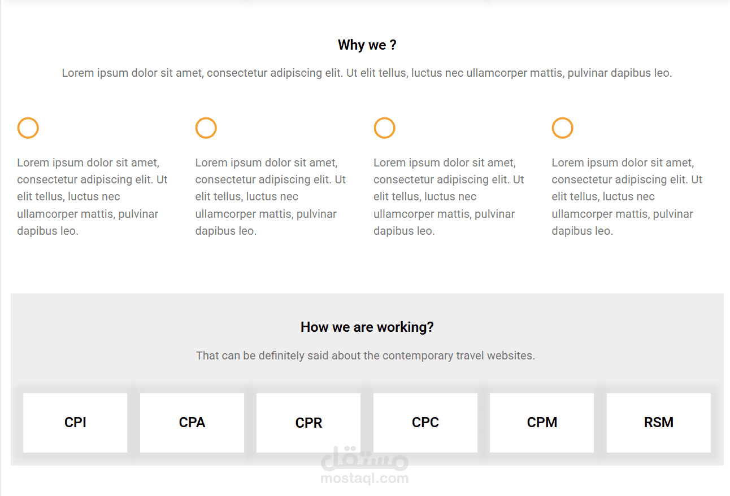This screenshot has width=730, height=496.
Task: Click the fourth column's Lorem ipsum paragraph
Action: coord(627,197)
